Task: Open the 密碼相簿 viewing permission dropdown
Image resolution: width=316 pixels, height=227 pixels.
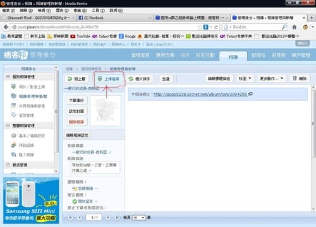Action: 85,189
